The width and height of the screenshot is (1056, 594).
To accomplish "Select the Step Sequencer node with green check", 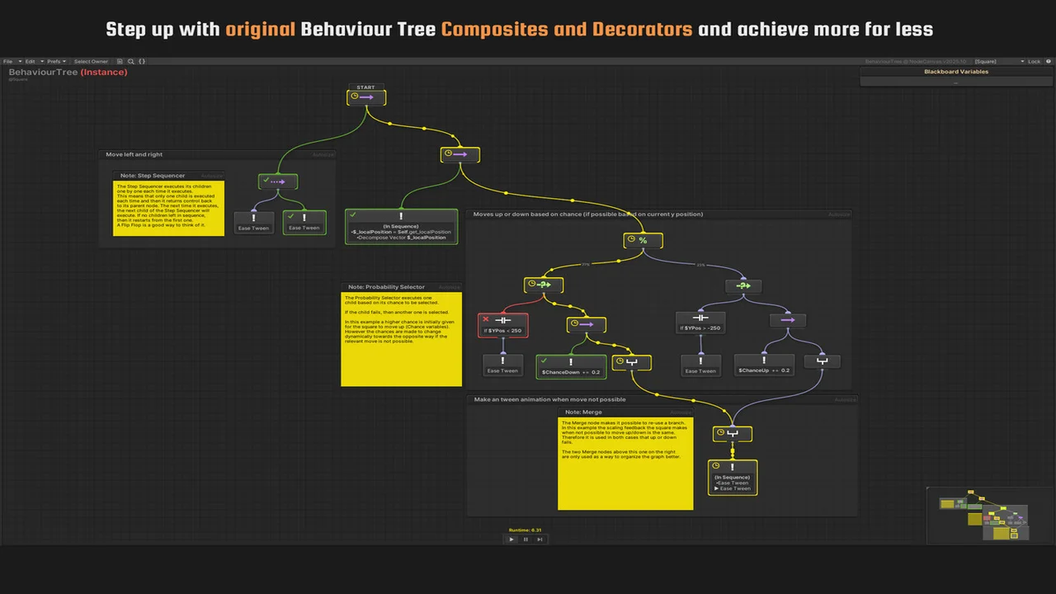I will coord(277,181).
